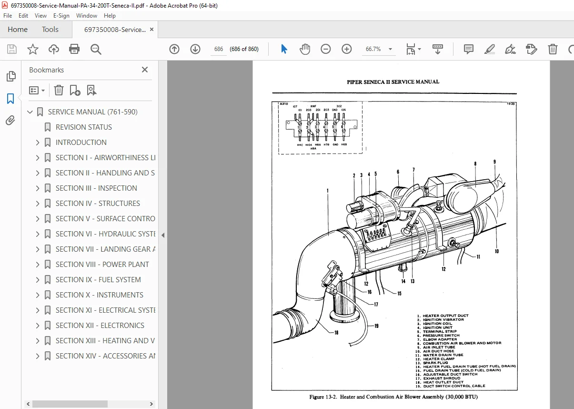Expand SECTION XIII - HEATING bookmark
Image resolution: width=574 pixels, height=409 pixels.
[x=38, y=341]
